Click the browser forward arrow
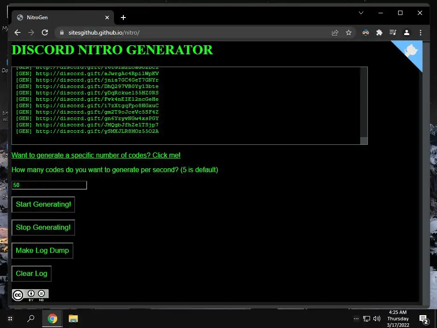The height and width of the screenshot is (328, 437). pos(31,32)
